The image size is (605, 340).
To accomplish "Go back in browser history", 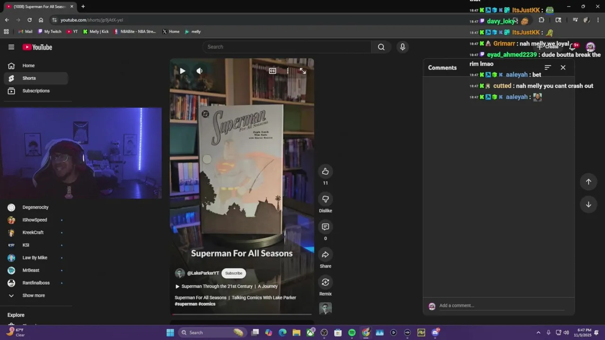I will coord(7,20).
